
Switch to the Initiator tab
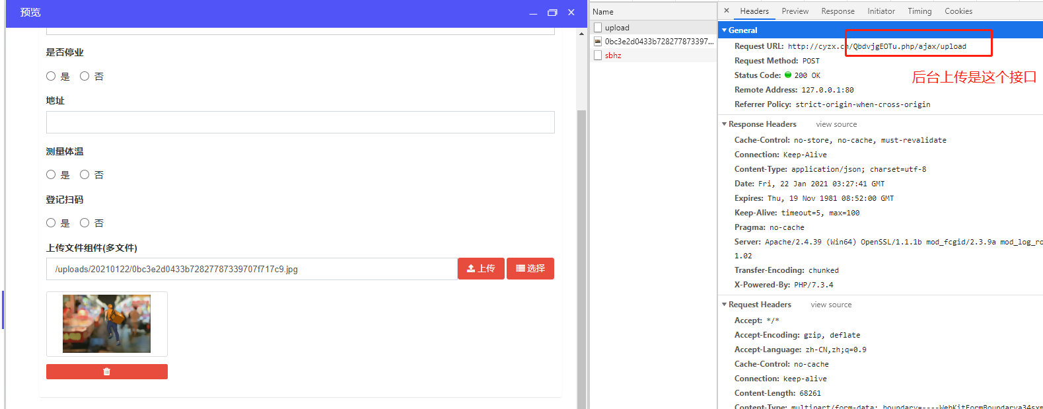click(881, 11)
